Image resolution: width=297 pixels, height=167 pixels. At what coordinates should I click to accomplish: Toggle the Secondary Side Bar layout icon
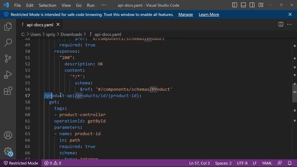[x=252, y=5]
